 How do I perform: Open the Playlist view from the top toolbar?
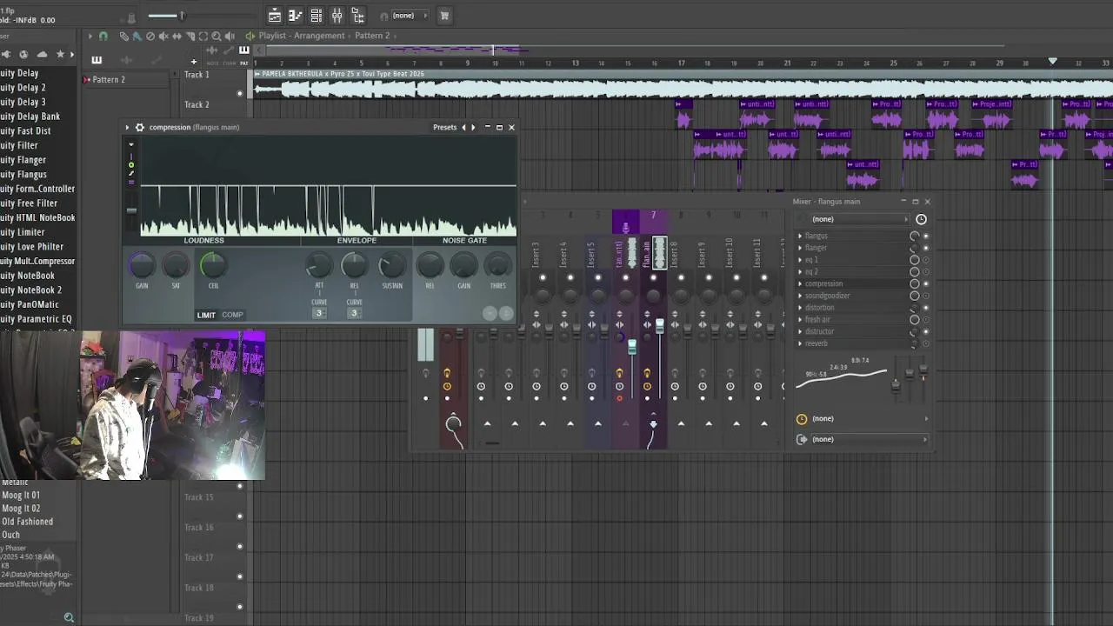[x=275, y=16]
